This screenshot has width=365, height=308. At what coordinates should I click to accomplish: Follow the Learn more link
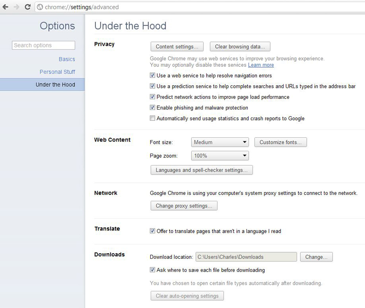pos(261,65)
